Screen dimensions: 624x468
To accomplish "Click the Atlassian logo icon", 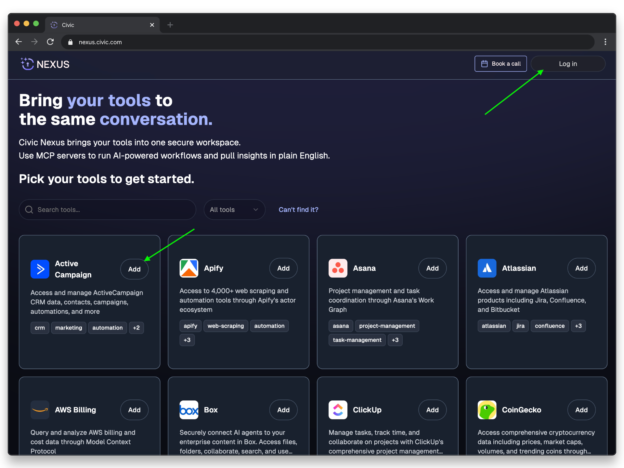I will click(487, 268).
